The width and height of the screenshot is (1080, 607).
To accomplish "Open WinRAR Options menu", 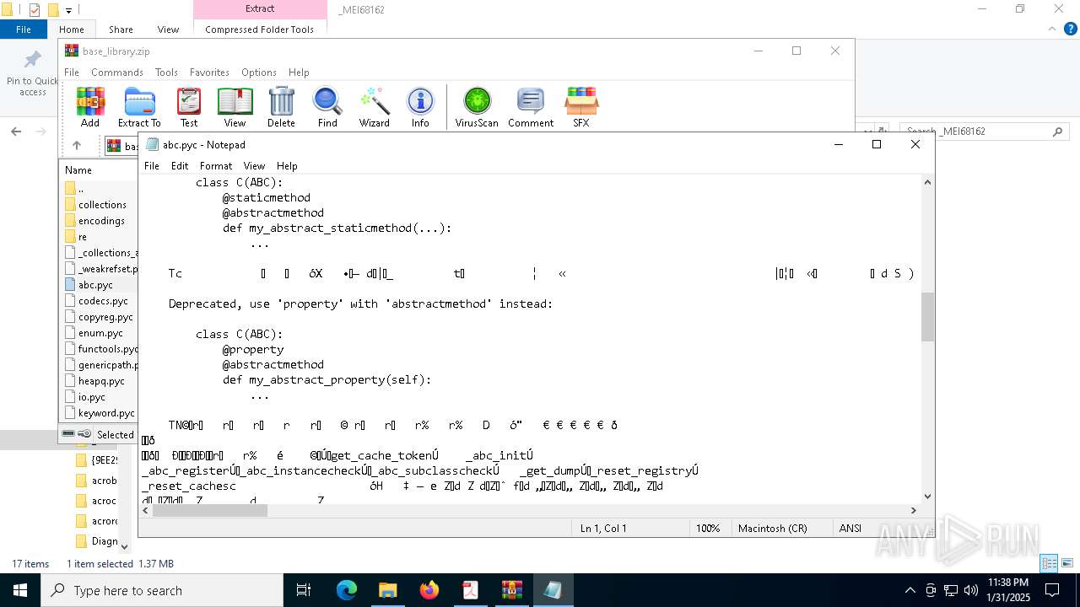I will point(259,73).
